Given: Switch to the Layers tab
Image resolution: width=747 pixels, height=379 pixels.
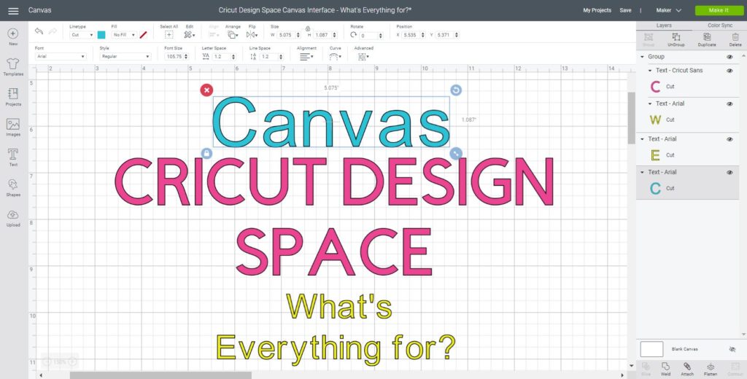Looking at the screenshot, I should click(x=664, y=26).
